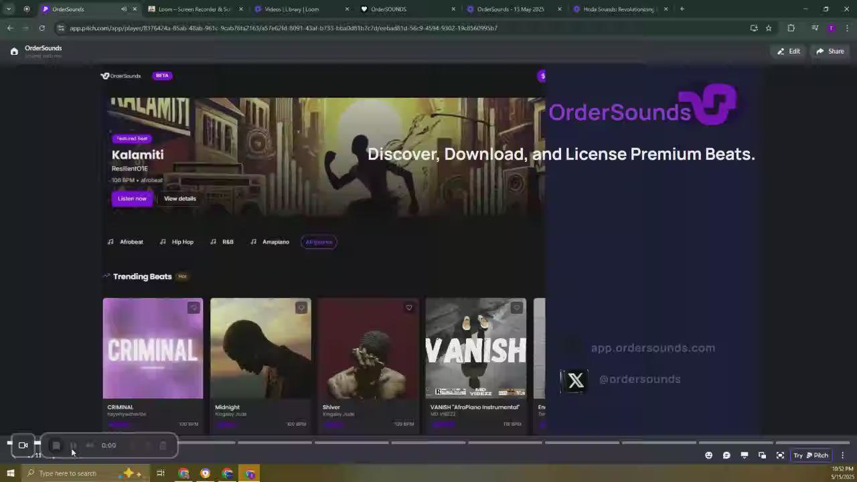
Task: Open presenter window icon
Action: click(x=762, y=455)
